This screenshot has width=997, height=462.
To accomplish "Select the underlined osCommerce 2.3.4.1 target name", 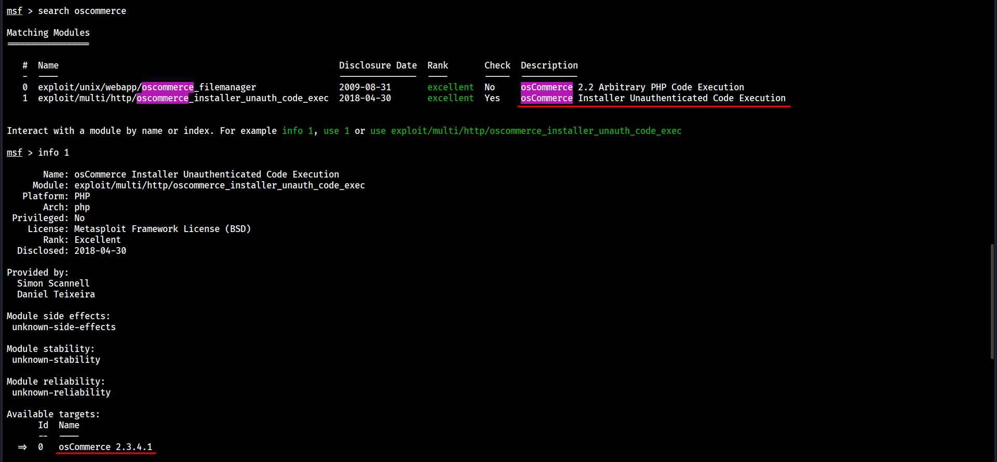I will 105,447.
